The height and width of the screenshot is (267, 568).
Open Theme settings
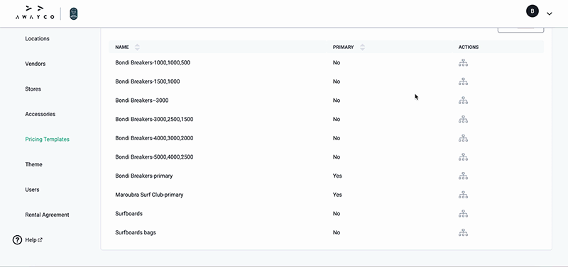33,164
